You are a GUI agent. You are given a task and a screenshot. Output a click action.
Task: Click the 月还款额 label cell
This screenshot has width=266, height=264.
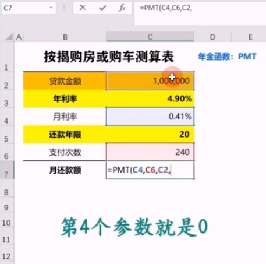pyautogui.click(x=65, y=170)
